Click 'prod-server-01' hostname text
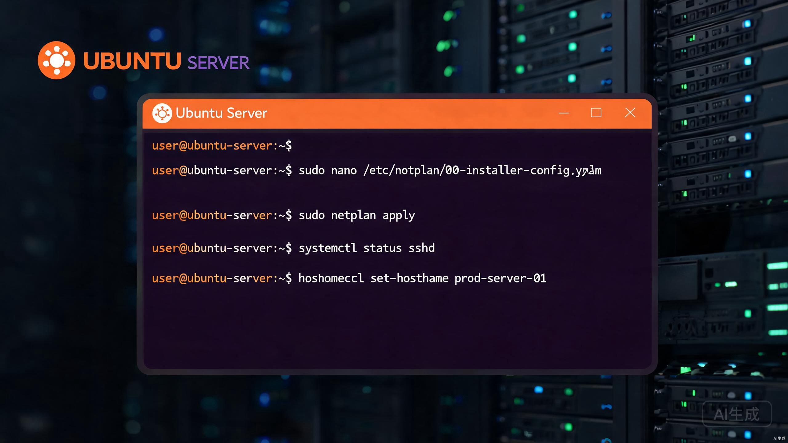 pyautogui.click(x=501, y=278)
